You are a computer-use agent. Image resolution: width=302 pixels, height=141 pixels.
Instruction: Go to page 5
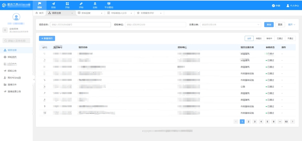point(267,121)
